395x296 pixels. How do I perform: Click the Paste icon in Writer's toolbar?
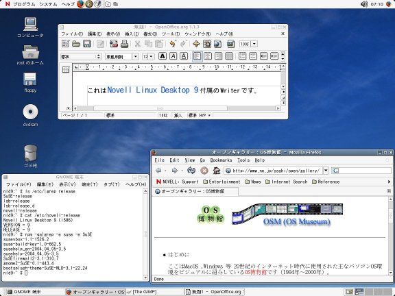(x=158, y=44)
